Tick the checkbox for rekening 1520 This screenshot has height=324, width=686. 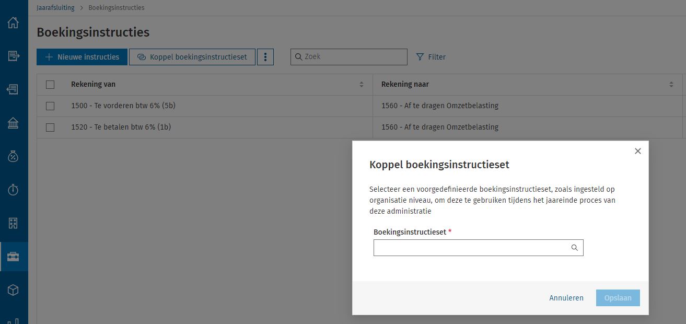[x=50, y=127]
